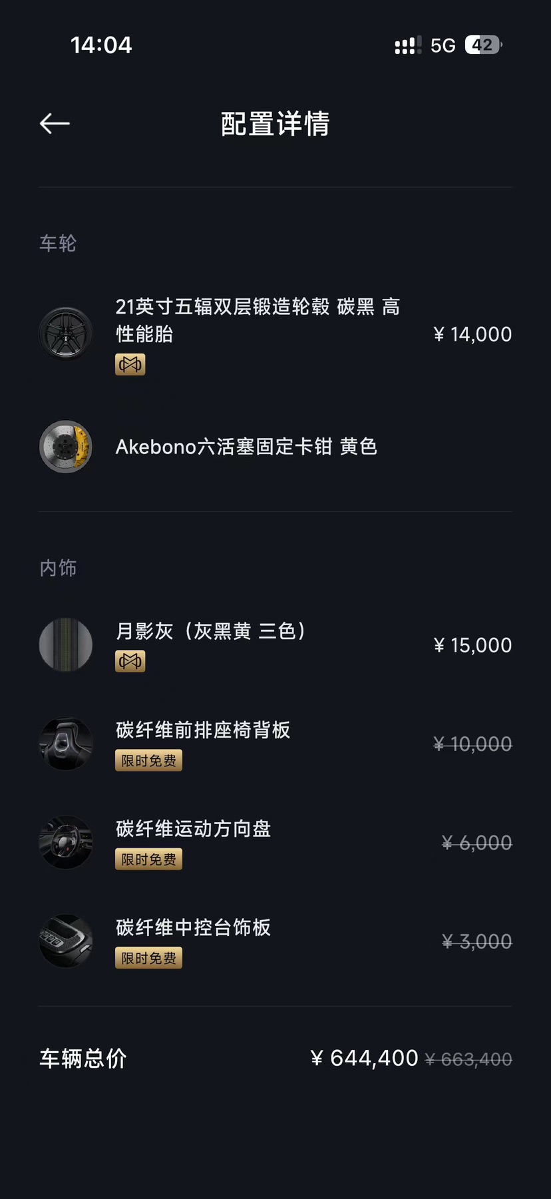Tap 限时免费 tag under 碳纤维运动方向盘
Viewport: 551px width, 1199px height.
click(x=148, y=859)
